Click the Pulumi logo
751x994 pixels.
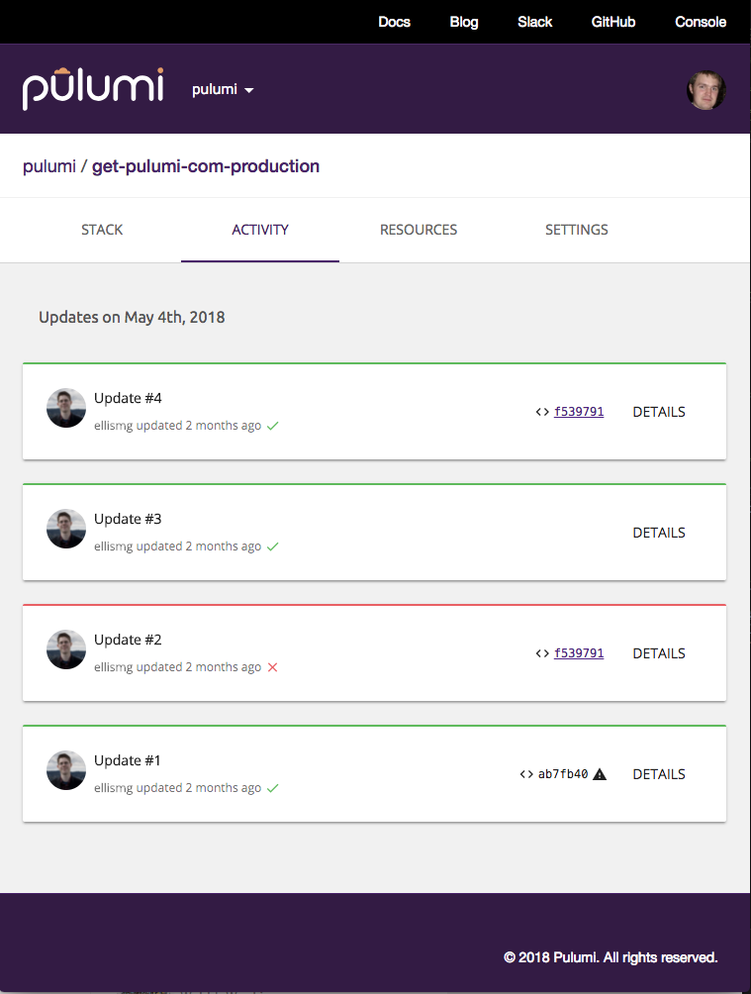[x=93, y=88]
